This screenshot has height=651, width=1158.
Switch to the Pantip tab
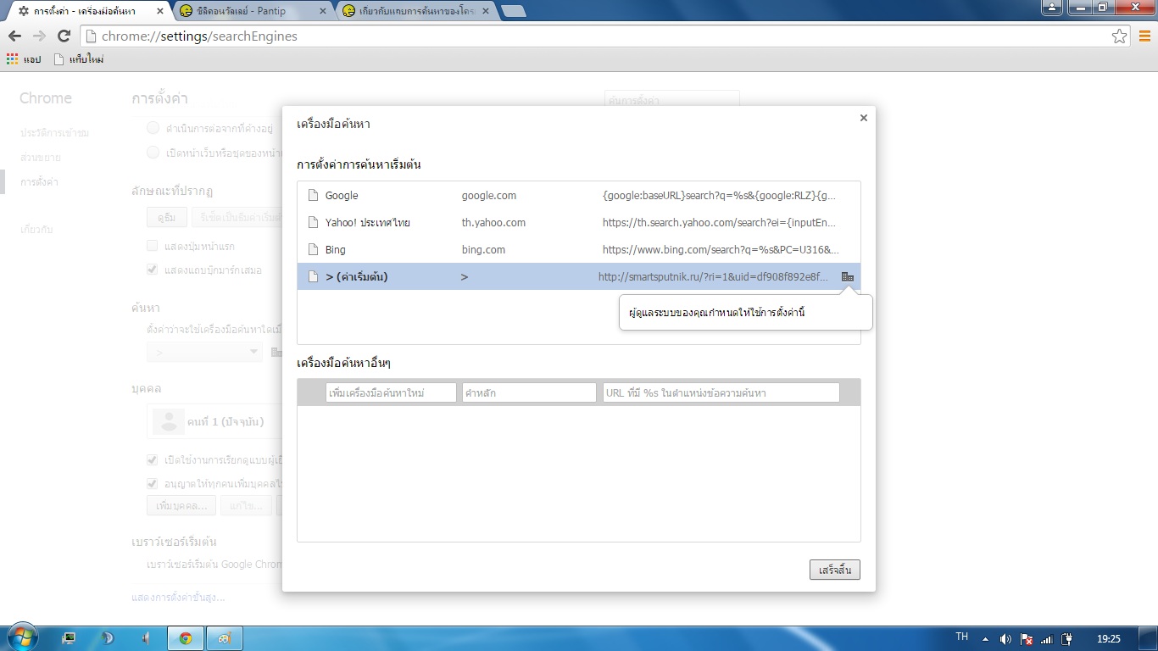click(x=252, y=11)
